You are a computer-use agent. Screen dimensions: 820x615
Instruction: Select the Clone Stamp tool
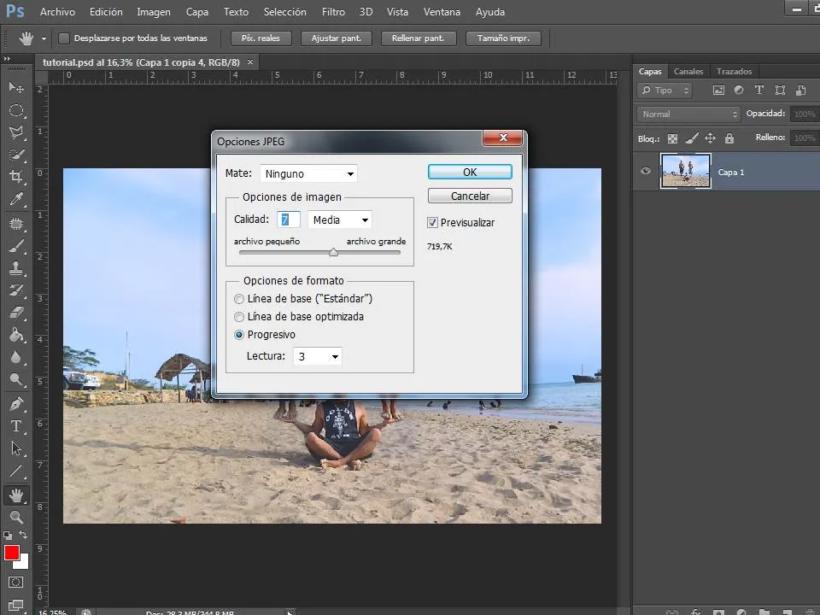[x=16, y=268]
